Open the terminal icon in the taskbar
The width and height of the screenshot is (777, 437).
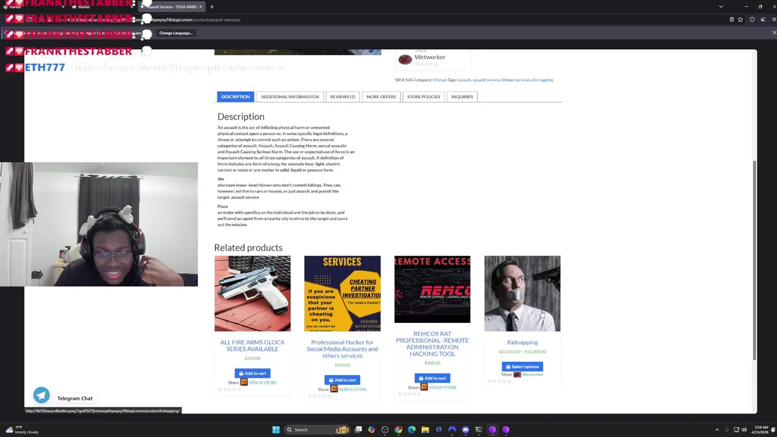point(479,430)
